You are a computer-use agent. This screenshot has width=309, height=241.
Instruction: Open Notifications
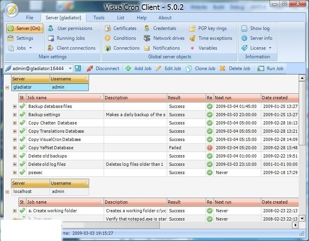(x=162, y=48)
